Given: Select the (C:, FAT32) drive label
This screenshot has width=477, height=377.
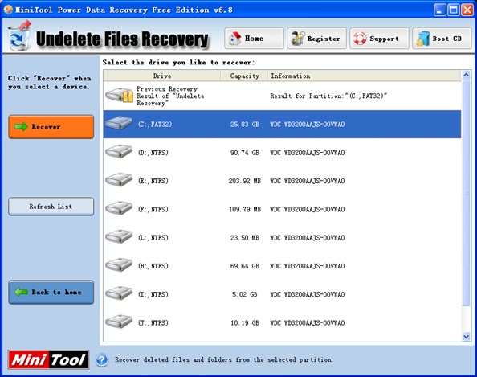Looking at the screenshot, I should tap(155, 125).
